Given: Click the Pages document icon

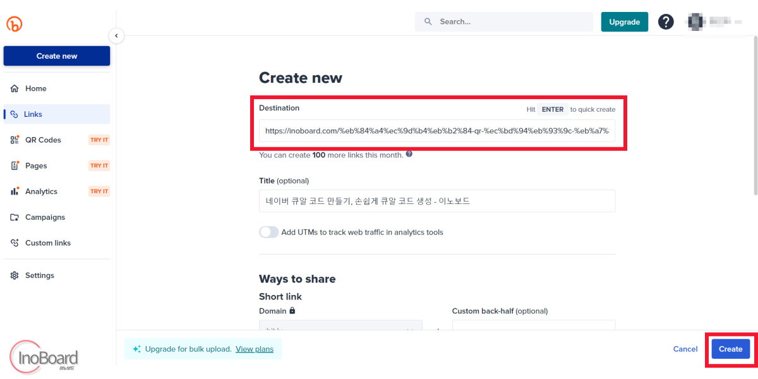Looking at the screenshot, I should coord(15,165).
